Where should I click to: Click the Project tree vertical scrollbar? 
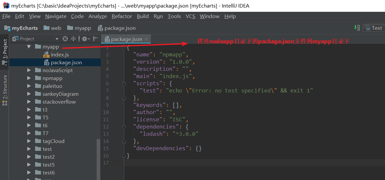tap(99, 159)
